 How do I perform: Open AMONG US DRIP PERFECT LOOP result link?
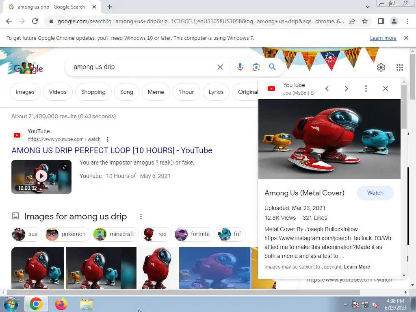point(112,150)
